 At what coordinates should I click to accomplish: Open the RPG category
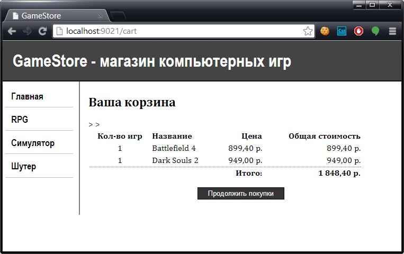point(20,120)
